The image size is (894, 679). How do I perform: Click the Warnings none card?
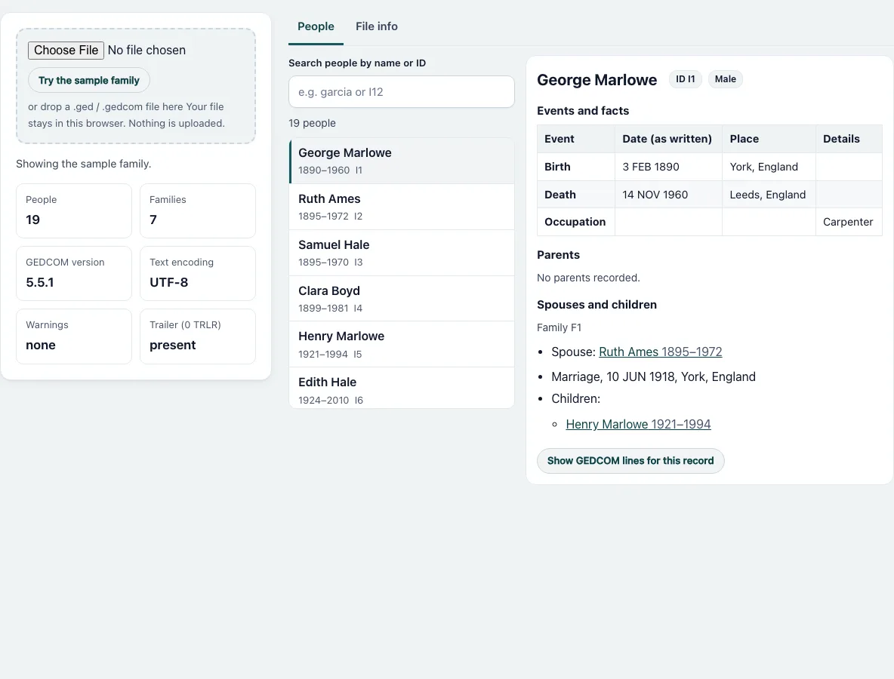coord(74,336)
